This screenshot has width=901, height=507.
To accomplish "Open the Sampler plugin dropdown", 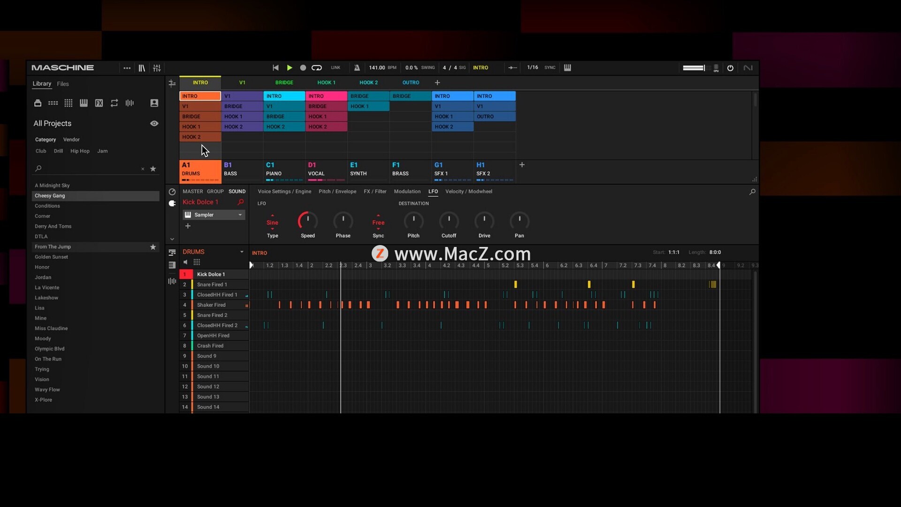I will pos(214,215).
